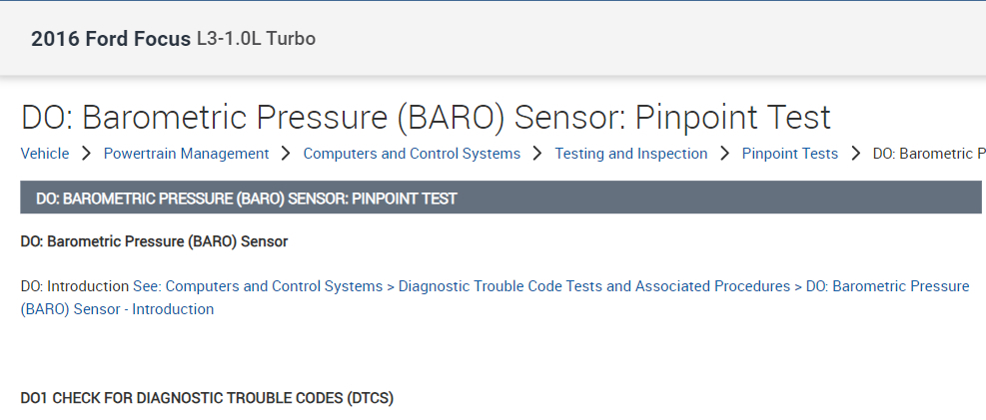Click the DO: Introduction label text
The width and height of the screenshot is (986, 420).
click(x=74, y=286)
